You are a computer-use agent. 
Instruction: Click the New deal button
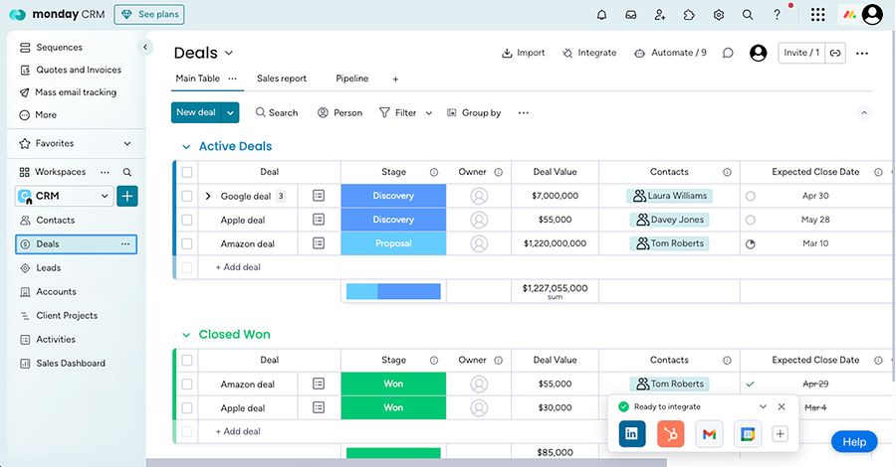click(196, 112)
